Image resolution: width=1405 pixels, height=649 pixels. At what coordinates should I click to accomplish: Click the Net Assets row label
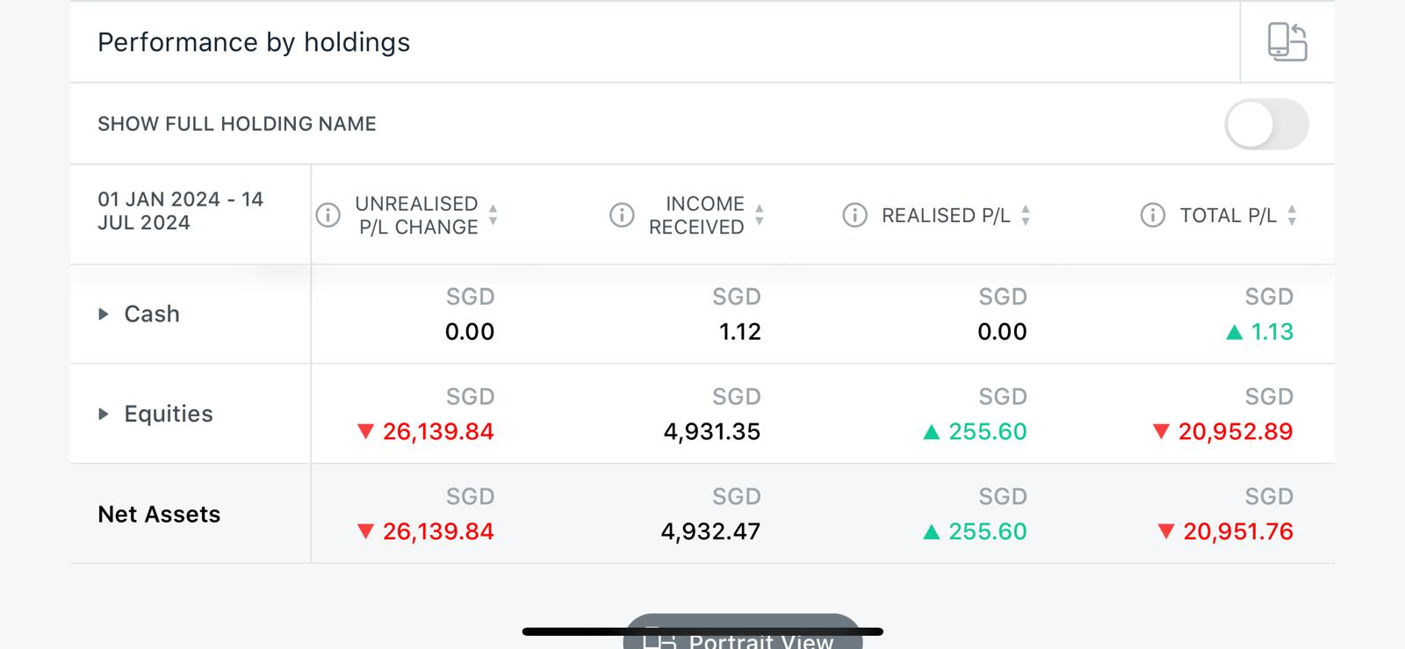point(159,514)
